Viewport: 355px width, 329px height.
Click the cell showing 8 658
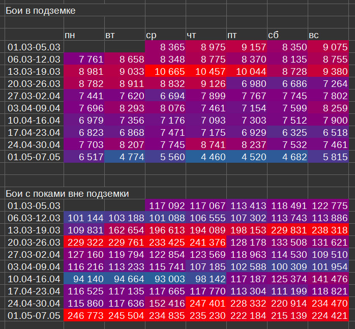(x=125, y=59)
